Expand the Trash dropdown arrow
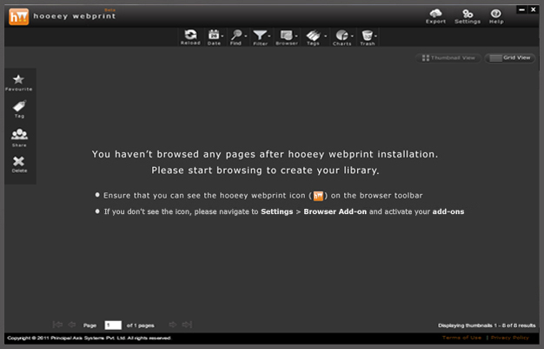This screenshot has height=349, width=544. pyautogui.click(x=375, y=36)
